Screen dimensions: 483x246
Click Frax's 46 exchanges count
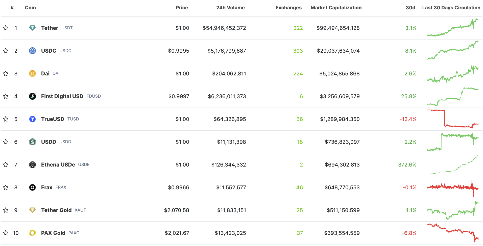(300, 187)
